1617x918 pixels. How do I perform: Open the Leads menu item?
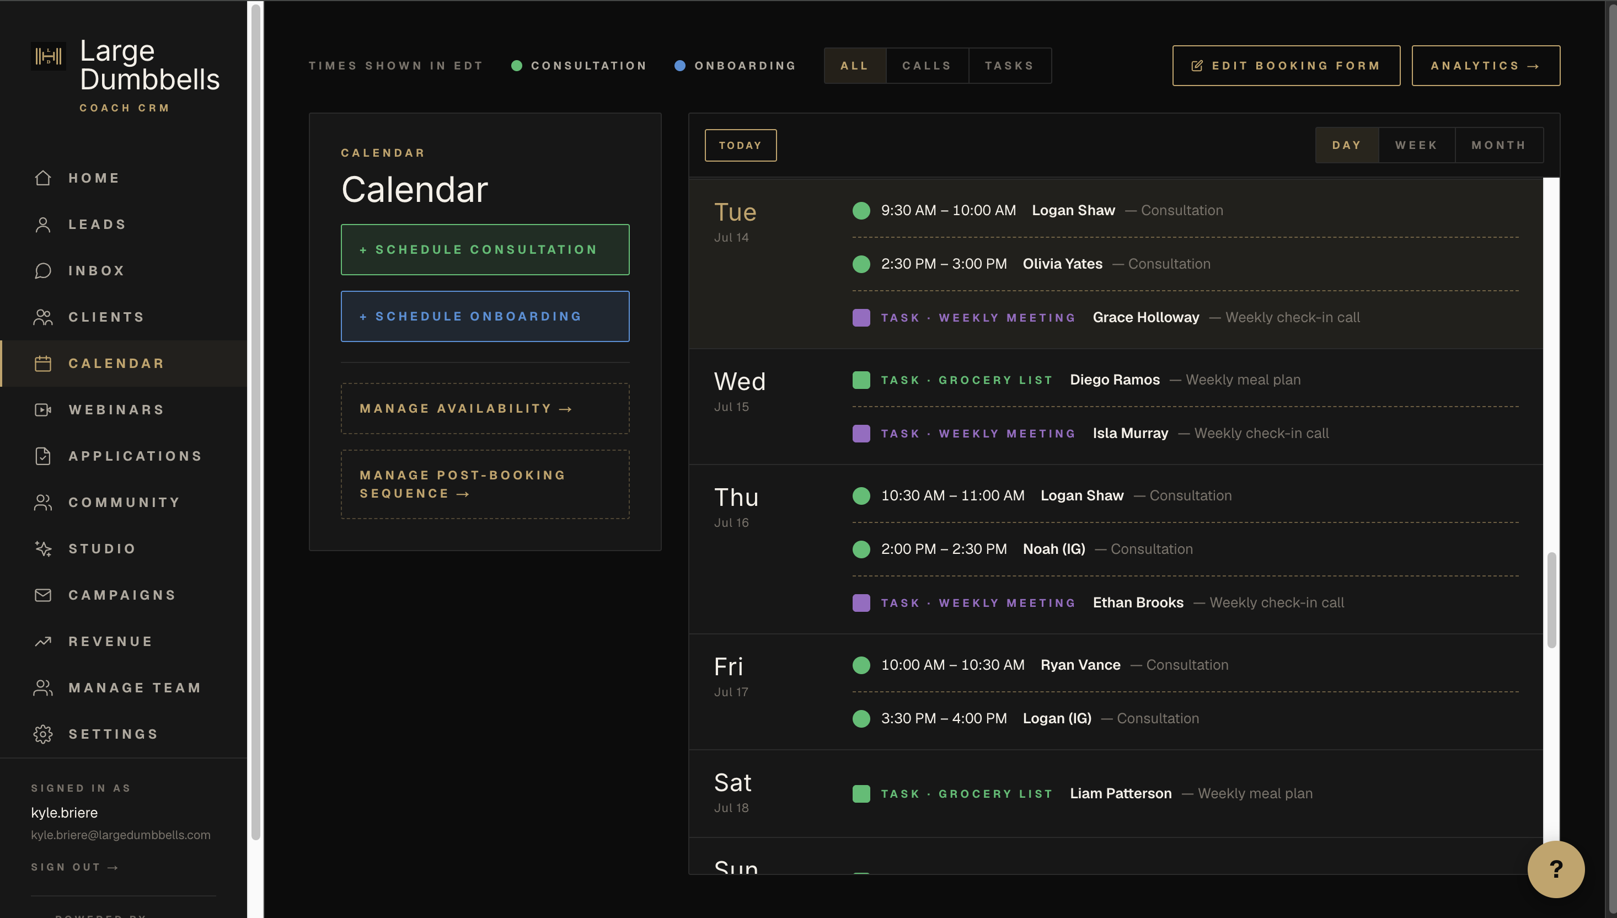coord(124,225)
